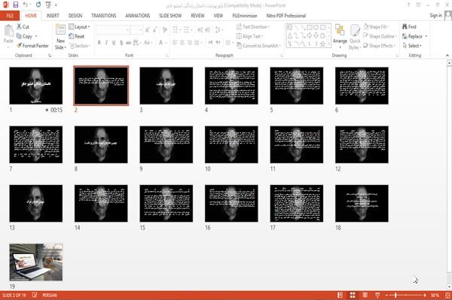Screen dimensions: 452x300
Task: Select slide 8 thumbnail
Action: [x=101, y=144]
